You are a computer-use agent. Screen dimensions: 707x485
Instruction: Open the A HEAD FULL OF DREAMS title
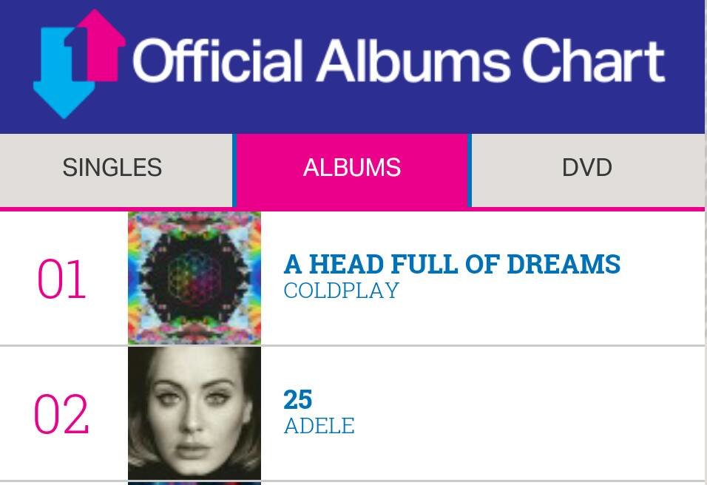(453, 264)
